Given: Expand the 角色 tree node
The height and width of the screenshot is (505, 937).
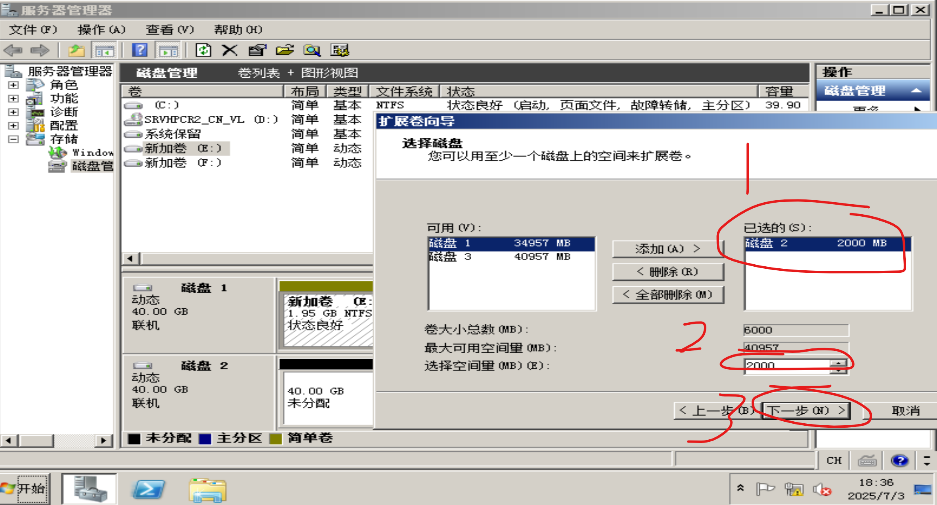Looking at the screenshot, I should (13, 85).
